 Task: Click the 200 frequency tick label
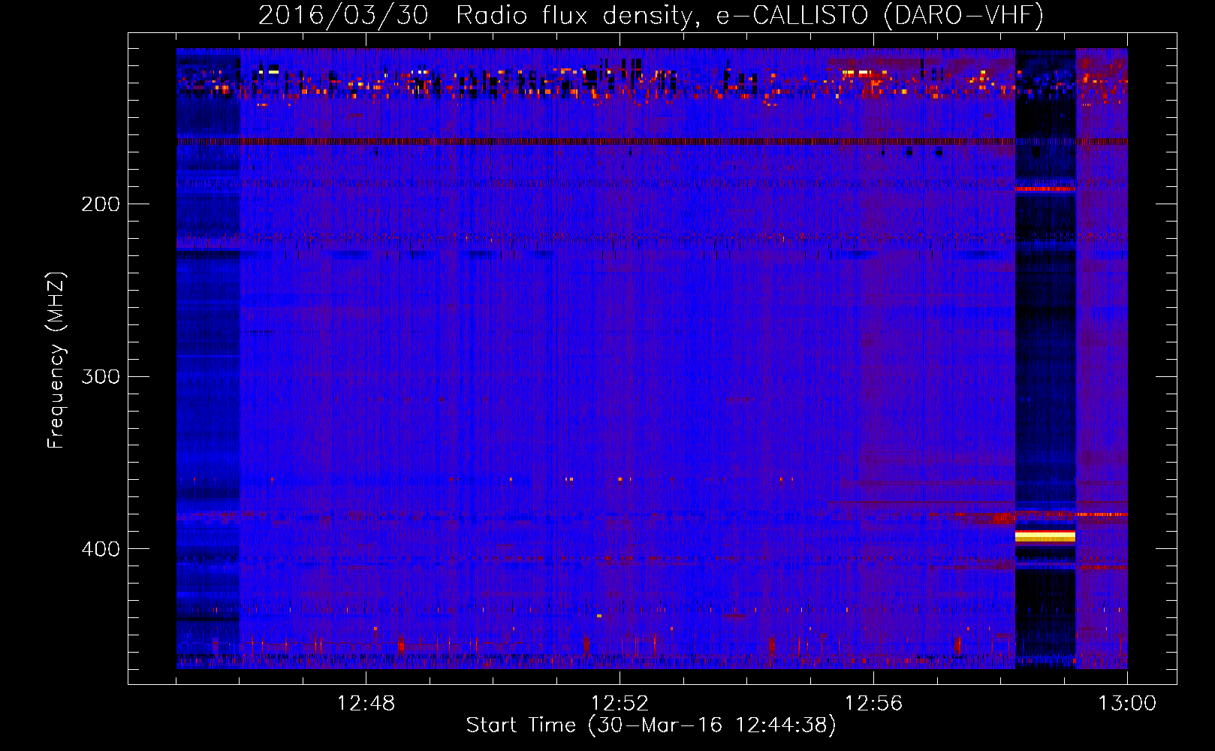click(x=101, y=204)
